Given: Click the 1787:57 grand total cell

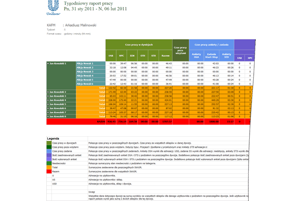Looking at the screenshot, I should tap(166, 122).
